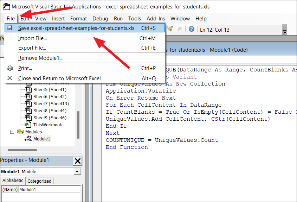Screen dimensions: 297x202
Task: Open the Format menu
Action: point(78,19)
